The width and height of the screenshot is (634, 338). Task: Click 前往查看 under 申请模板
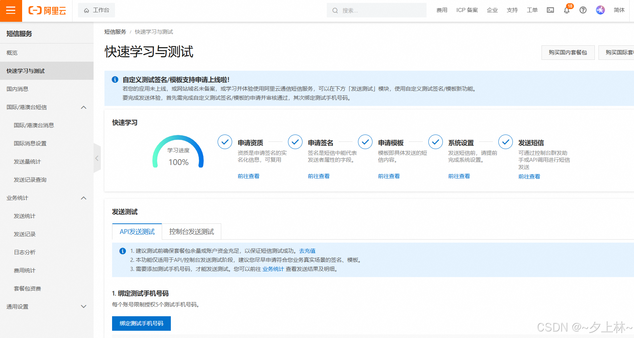(x=389, y=176)
